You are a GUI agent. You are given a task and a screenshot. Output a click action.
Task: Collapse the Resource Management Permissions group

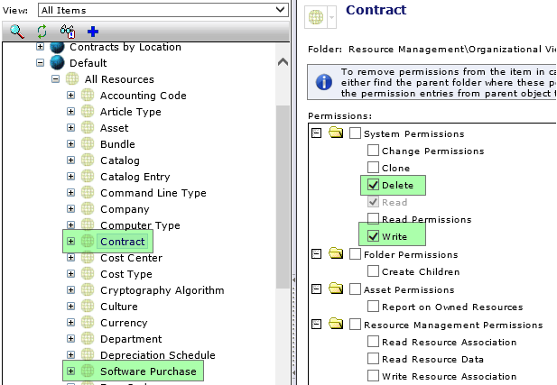pyautogui.click(x=316, y=324)
